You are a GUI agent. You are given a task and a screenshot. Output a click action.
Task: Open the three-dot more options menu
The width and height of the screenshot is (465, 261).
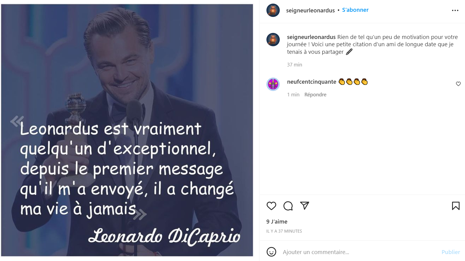tap(455, 10)
